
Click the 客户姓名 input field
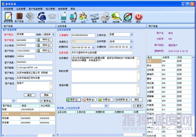(26, 35)
